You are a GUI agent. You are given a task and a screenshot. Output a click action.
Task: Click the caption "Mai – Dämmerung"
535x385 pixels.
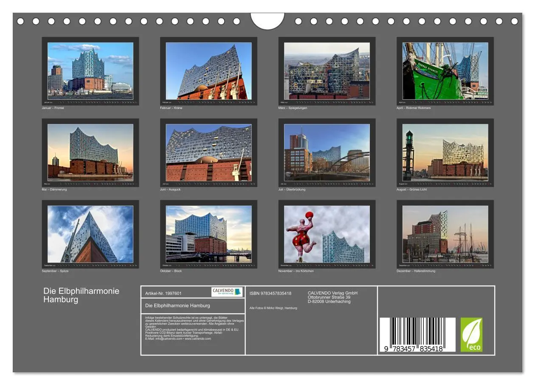coord(54,190)
